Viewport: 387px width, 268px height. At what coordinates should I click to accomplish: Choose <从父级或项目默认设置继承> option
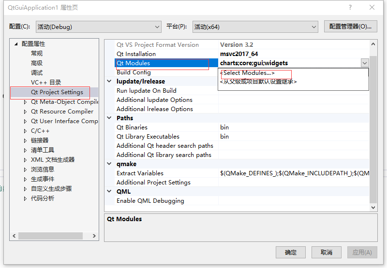[258, 82]
